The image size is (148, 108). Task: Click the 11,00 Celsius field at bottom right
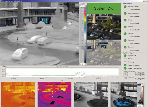coord(140,106)
